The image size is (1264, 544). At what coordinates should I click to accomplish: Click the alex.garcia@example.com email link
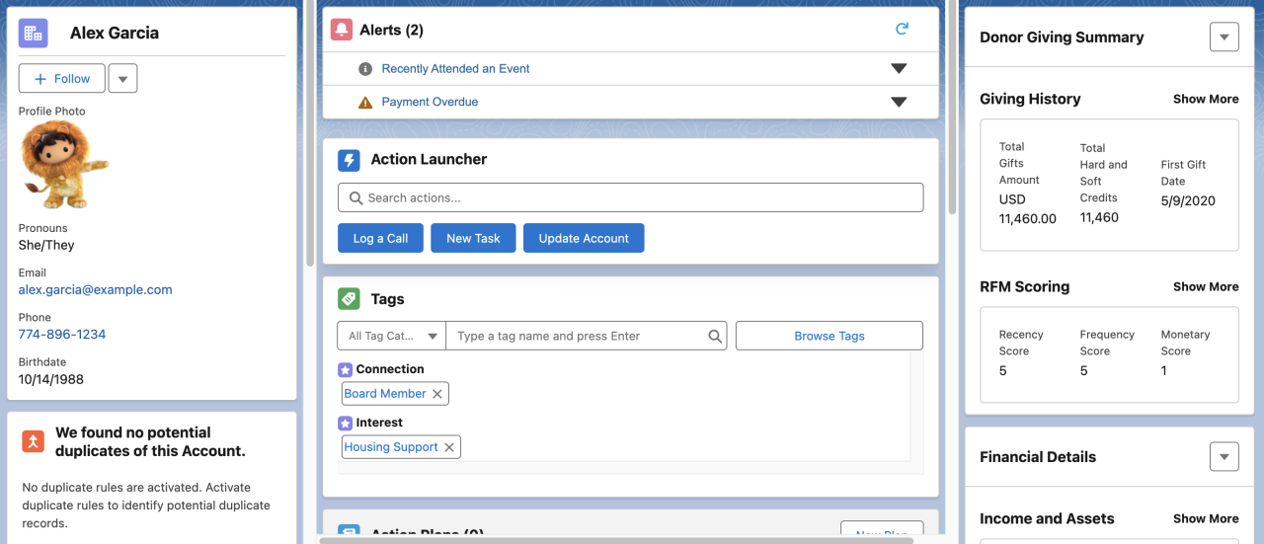point(96,290)
